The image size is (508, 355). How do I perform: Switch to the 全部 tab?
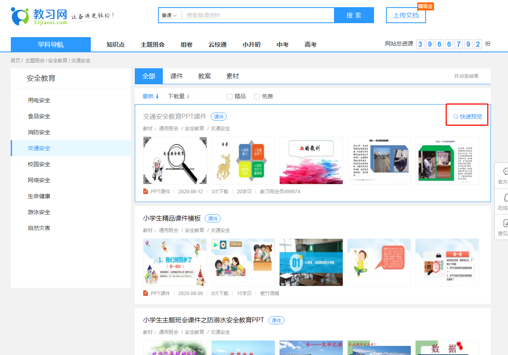(149, 76)
